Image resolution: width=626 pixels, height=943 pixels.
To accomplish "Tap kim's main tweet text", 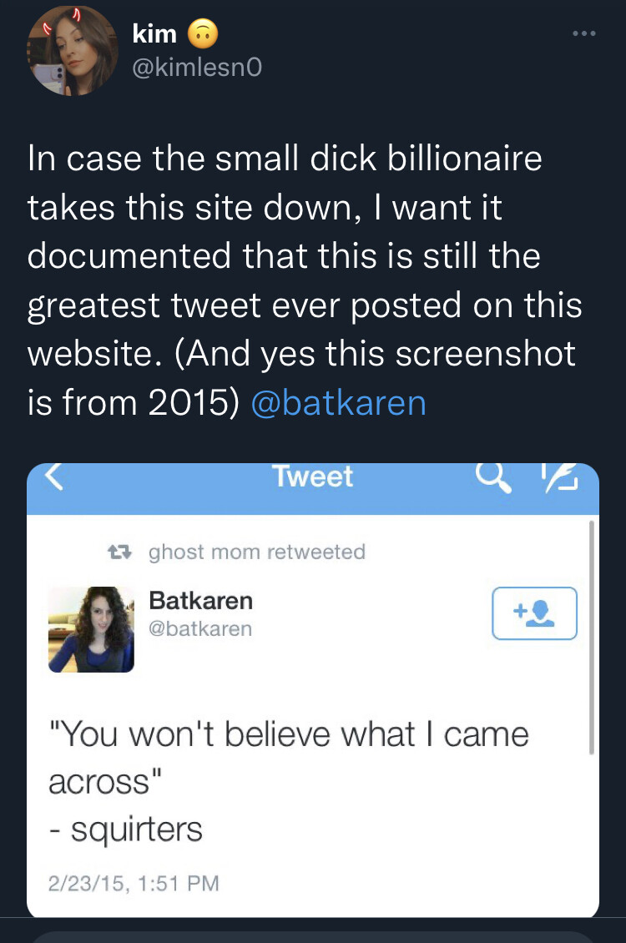I will (305, 280).
